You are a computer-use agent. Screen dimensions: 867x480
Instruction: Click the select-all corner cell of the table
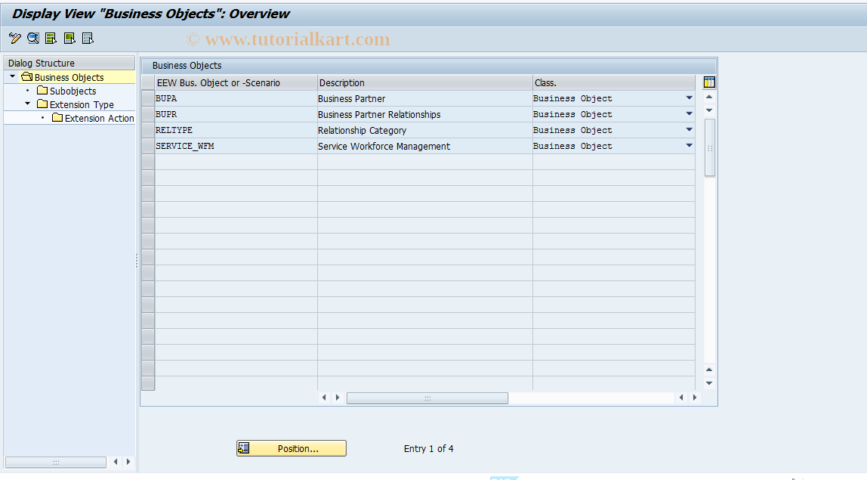click(147, 82)
